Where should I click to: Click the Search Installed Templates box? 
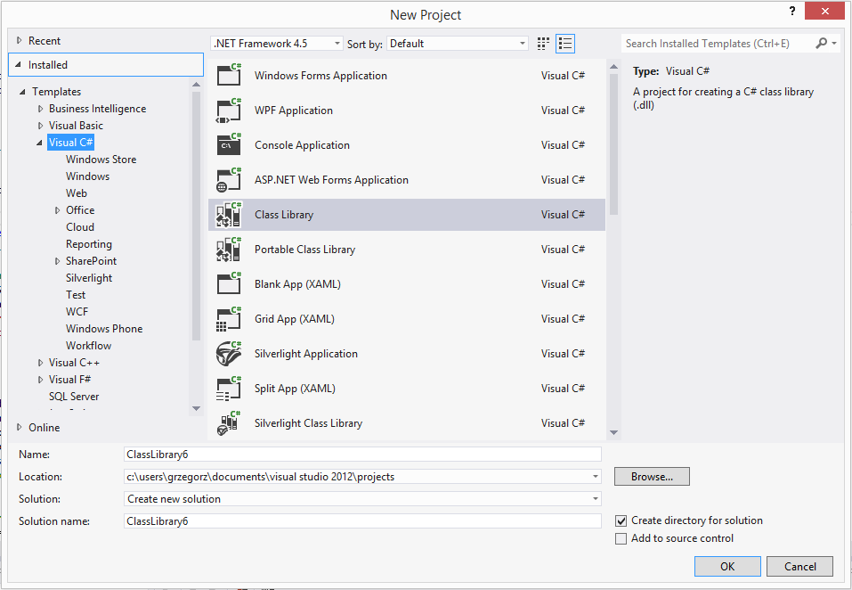point(718,44)
